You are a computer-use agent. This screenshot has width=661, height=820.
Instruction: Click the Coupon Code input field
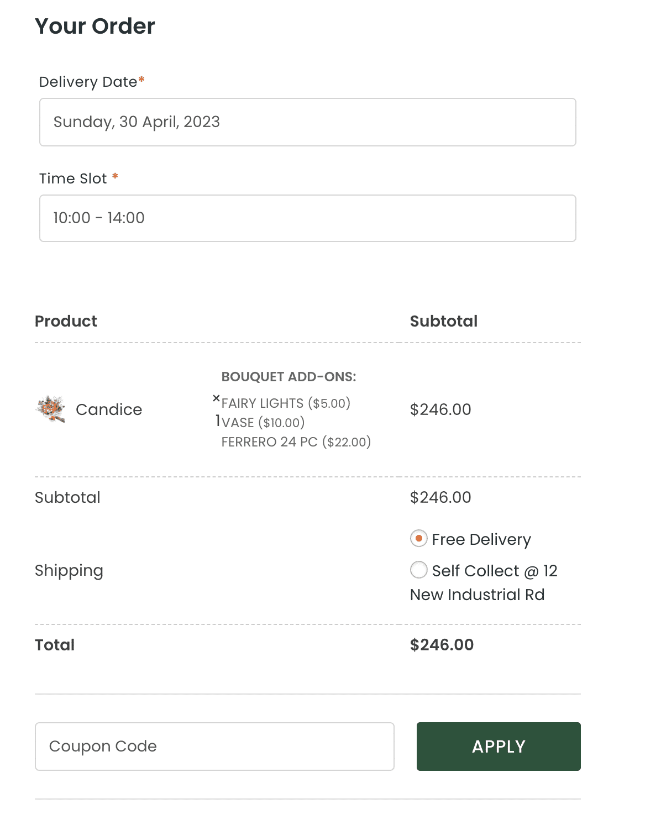click(x=214, y=746)
